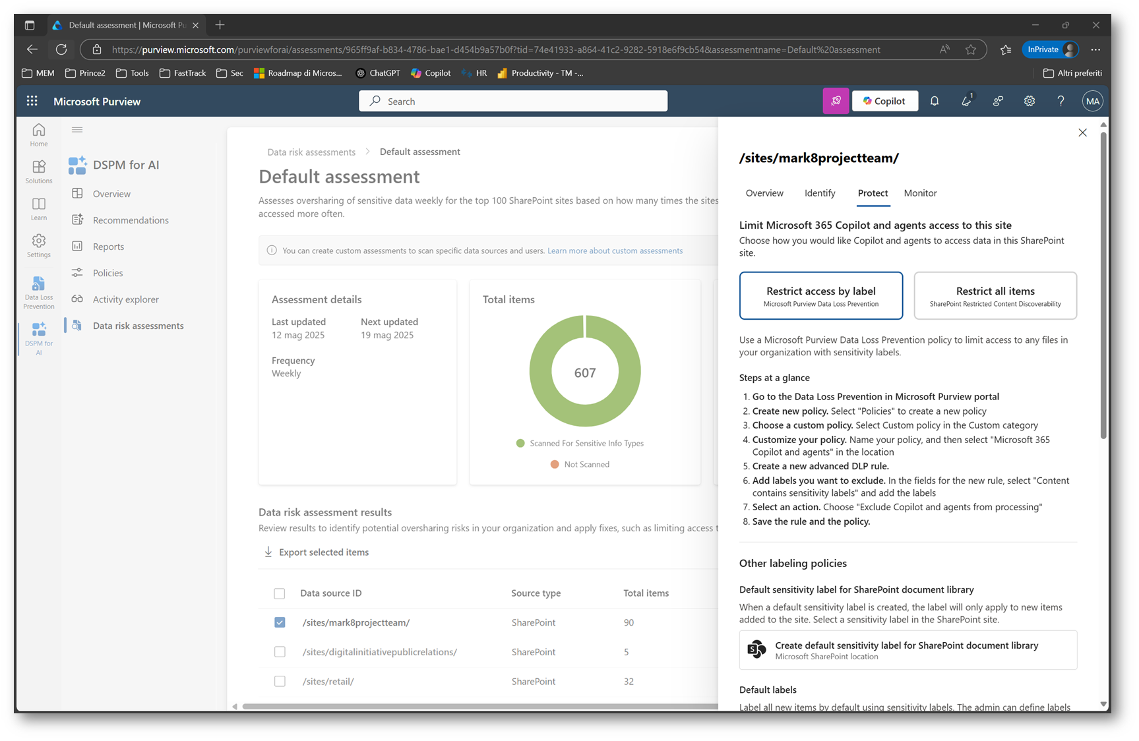
Task: Go to Home in left rail
Action: pos(39,134)
